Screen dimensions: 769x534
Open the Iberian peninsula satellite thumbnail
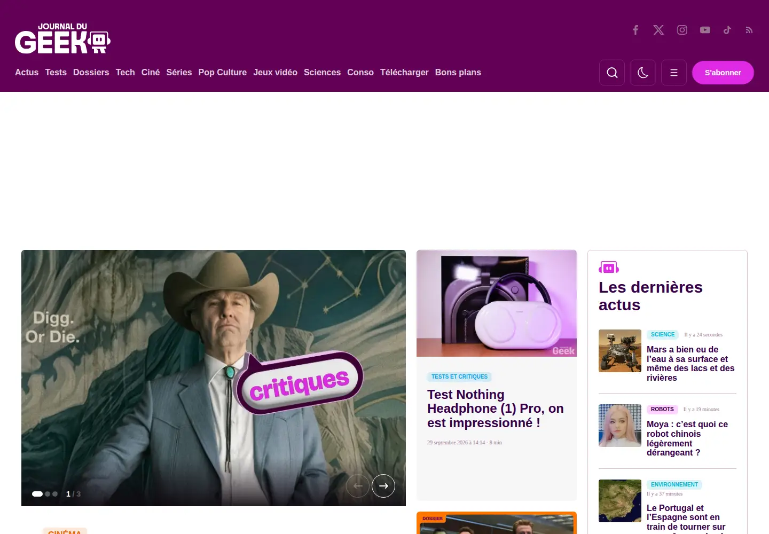(x=620, y=501)
